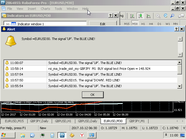The width and height of the screenshot is (186, 139).
Task: Open the remote desktop taskbar icon
Action: [92, 135]
